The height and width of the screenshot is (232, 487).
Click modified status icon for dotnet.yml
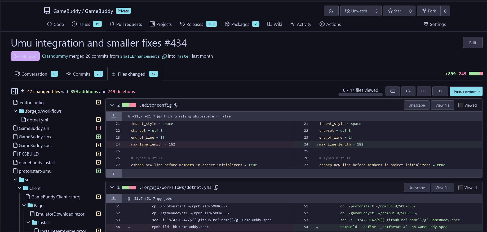pyautogui.click(x=98, y=120)
